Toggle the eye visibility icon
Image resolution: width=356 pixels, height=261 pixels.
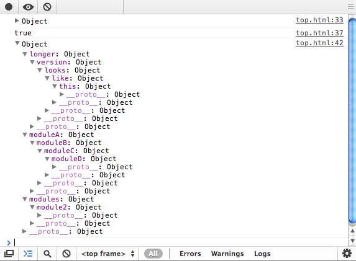point(28,7)
